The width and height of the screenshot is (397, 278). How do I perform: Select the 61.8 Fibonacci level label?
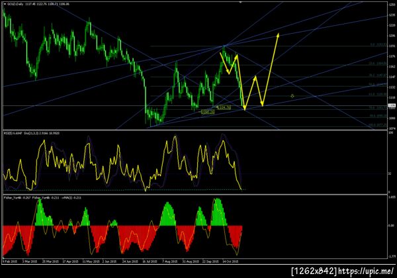[378, 94]
